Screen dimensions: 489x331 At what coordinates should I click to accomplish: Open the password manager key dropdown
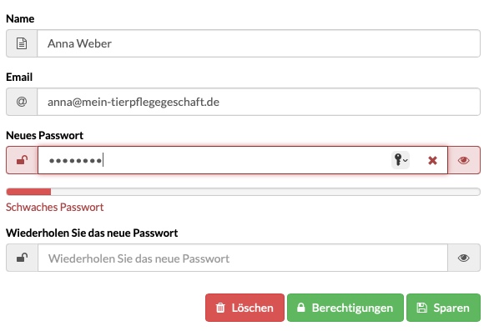(x=401, y=160)
